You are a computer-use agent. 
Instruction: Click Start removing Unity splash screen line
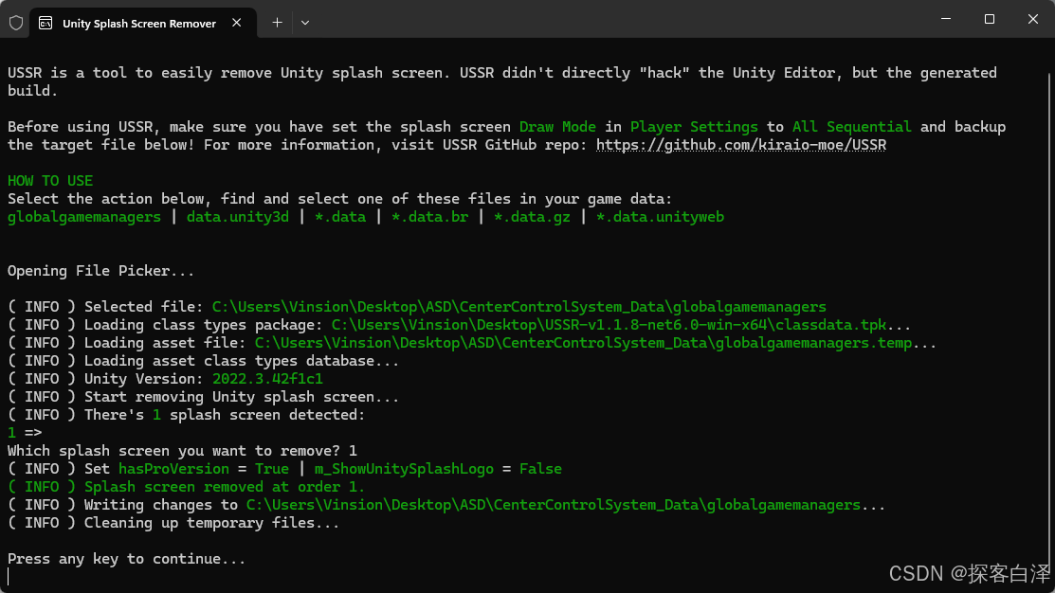click(203, 397)
